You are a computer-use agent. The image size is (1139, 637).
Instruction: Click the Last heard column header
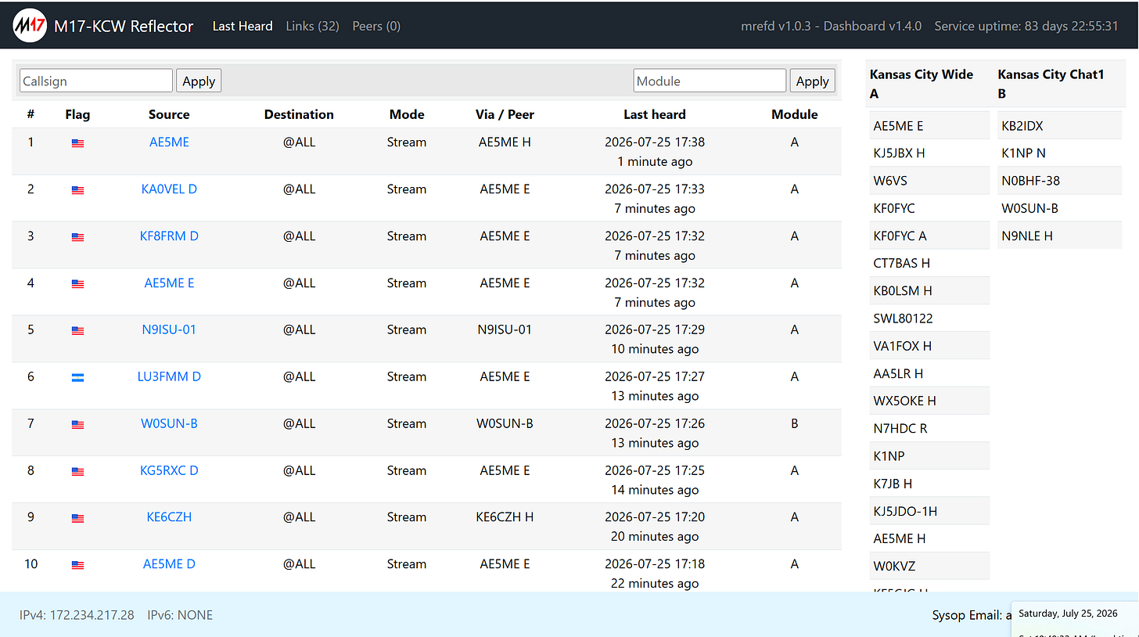[654, 114]
